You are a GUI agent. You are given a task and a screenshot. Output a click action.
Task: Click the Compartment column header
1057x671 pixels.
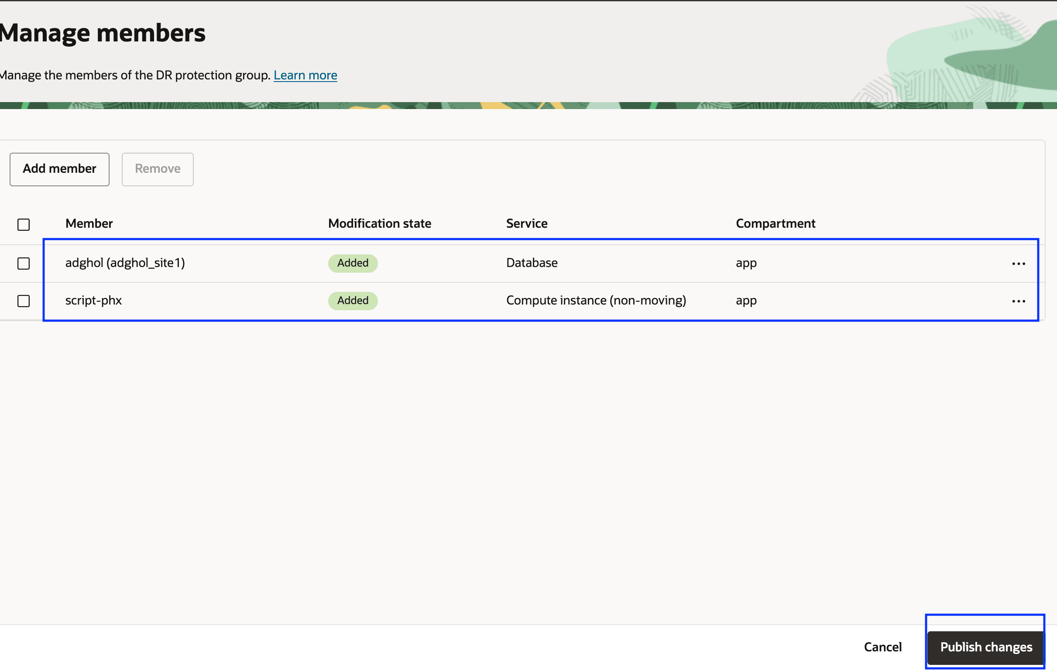pyautogui.click(x=775, y=223)
